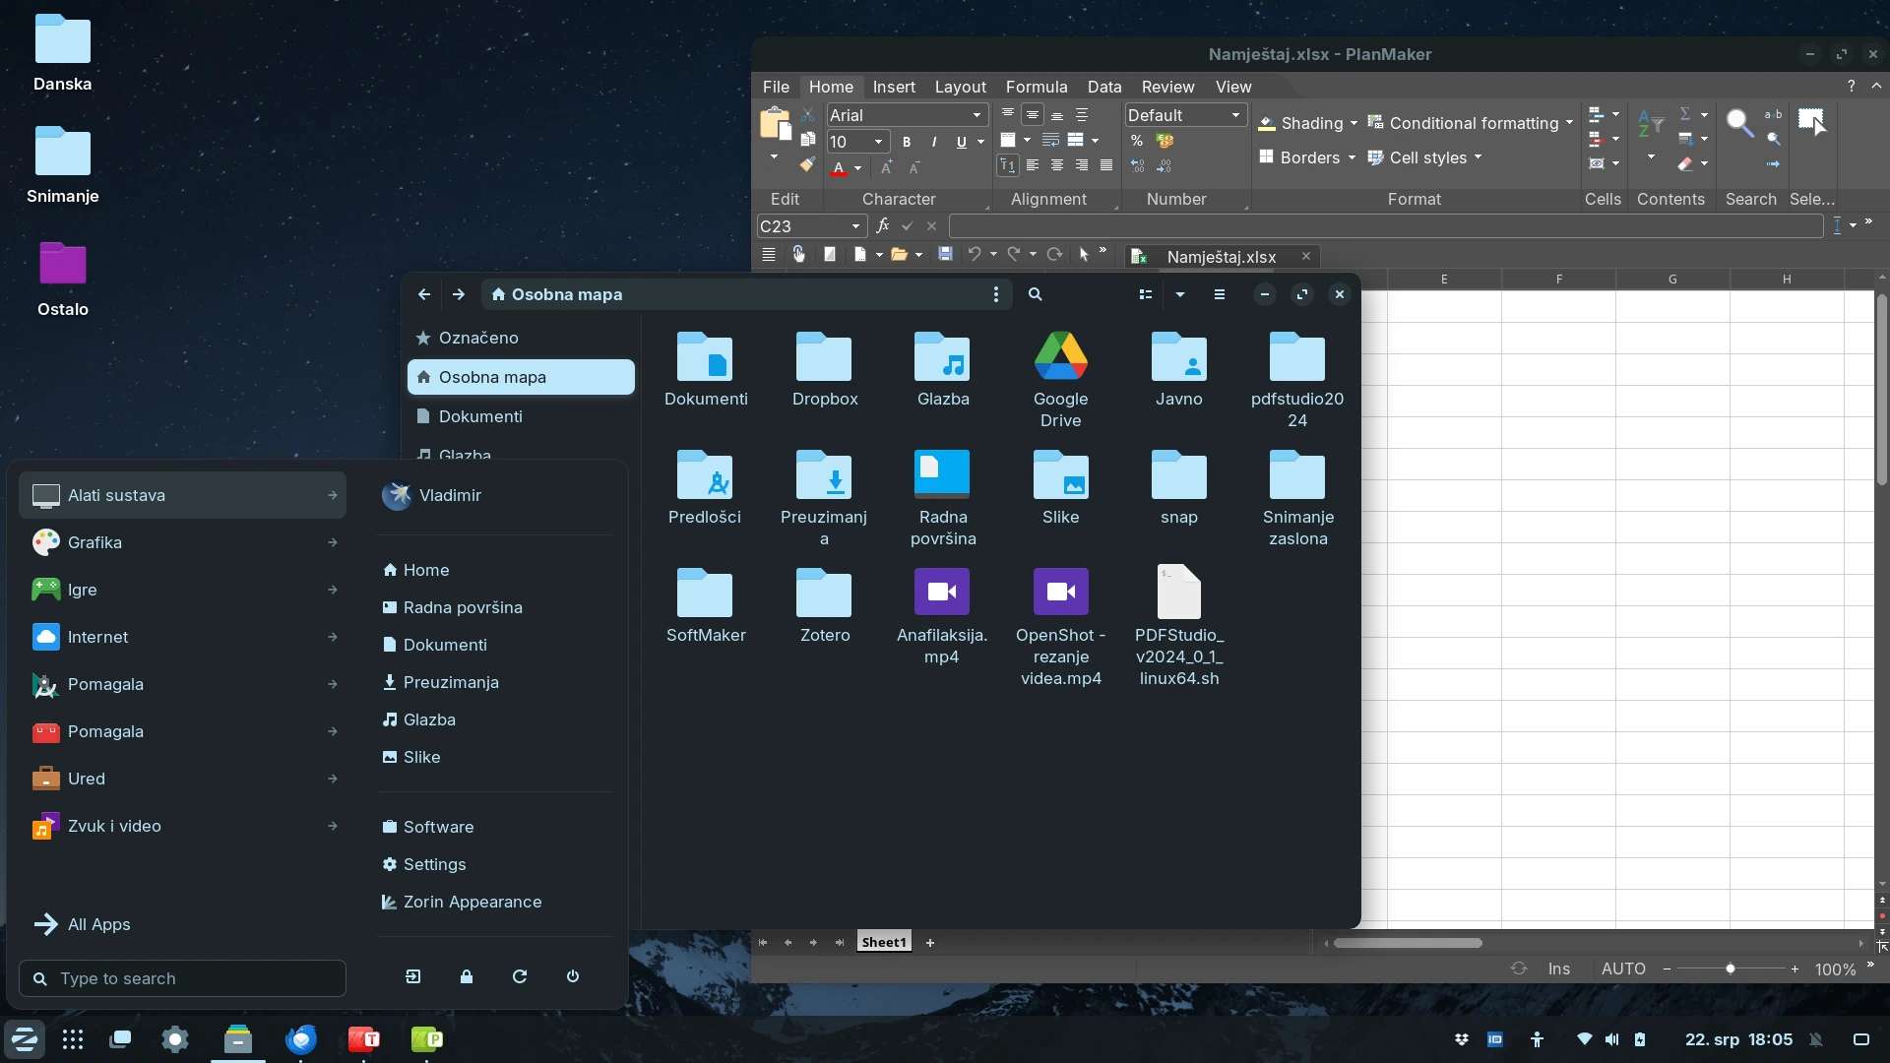
Task: Go to All Apps in the launcher
Action: tap(97, 924)
